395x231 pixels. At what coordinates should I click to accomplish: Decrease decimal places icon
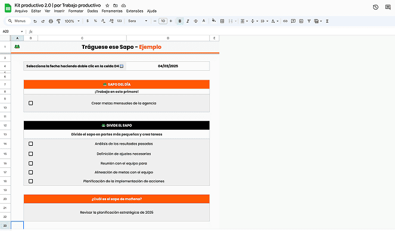[x=103, y=21]
